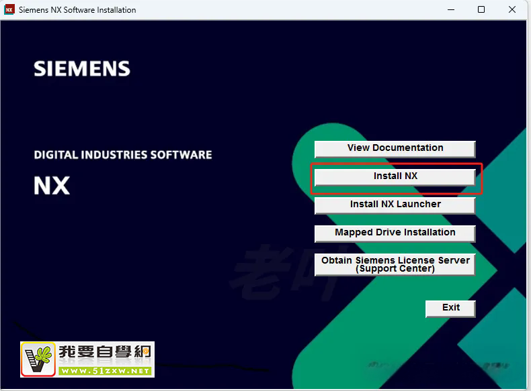Click the 我要自學網 watermark text

pyautogui.click(x=104, y=353)
